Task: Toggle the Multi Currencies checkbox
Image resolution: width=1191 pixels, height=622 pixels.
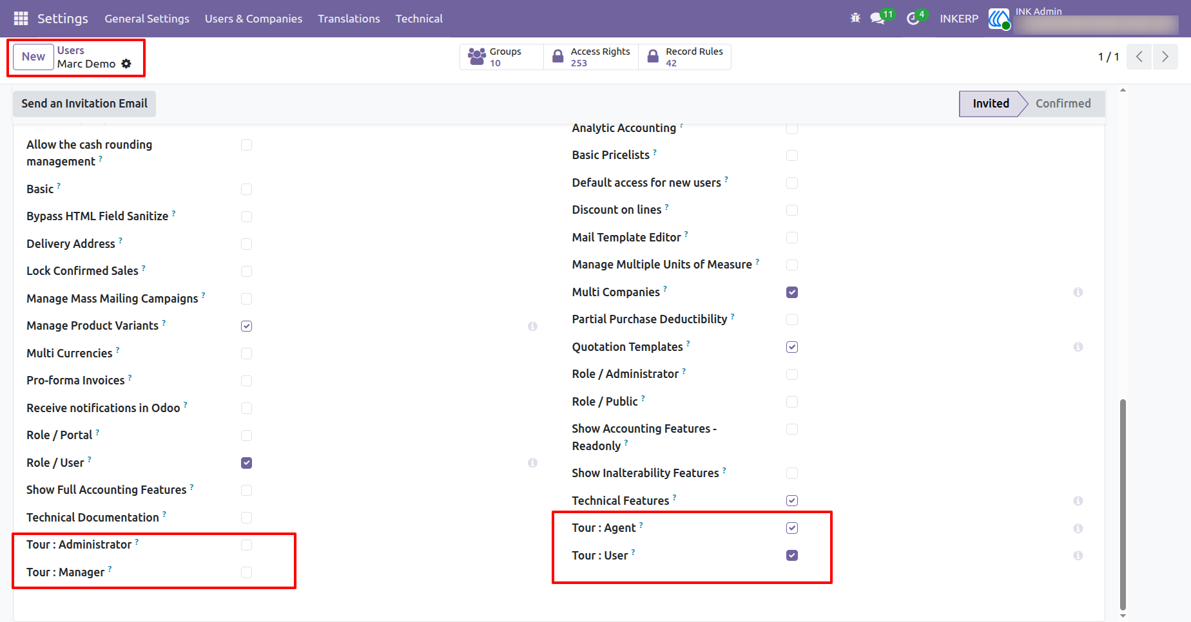Action: tap(246, 353)
